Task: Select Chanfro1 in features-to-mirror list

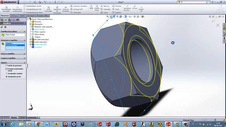Action: [15, 43]
